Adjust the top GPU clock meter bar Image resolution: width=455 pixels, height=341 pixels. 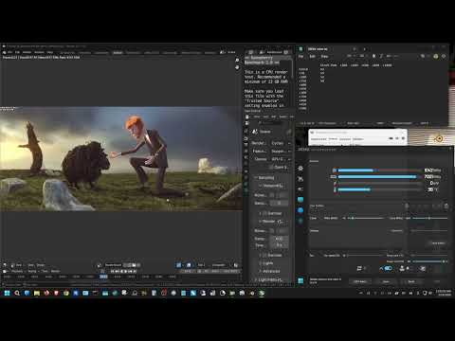379,170
